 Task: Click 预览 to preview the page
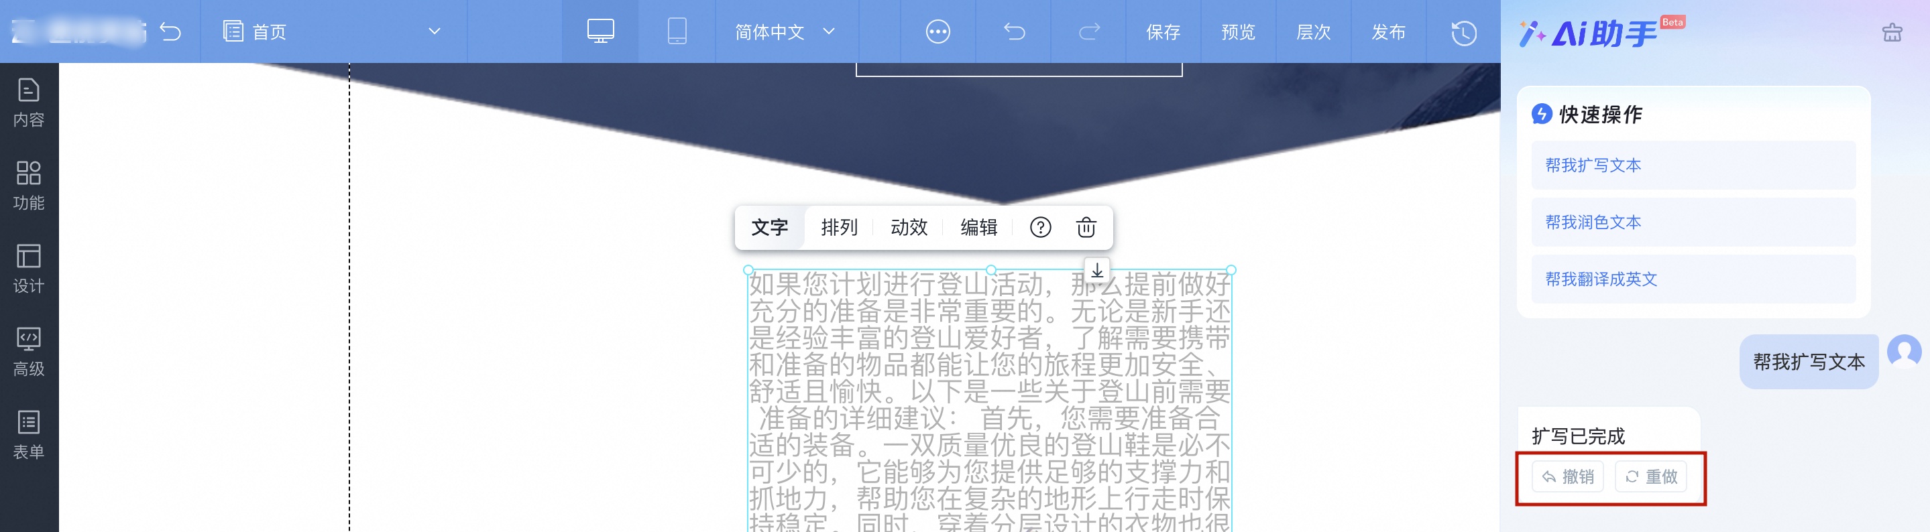click(1238, 31)
